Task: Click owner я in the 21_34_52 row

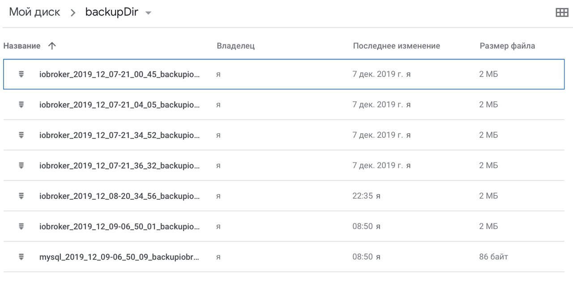Action: (x=218, y=135)
